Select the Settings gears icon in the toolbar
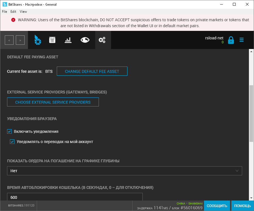 click(102, 40)
